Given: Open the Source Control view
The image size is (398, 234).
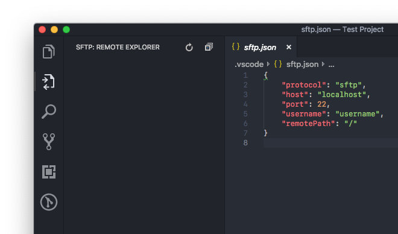Looking at the screenshot, I should click(x=49, y=142).
